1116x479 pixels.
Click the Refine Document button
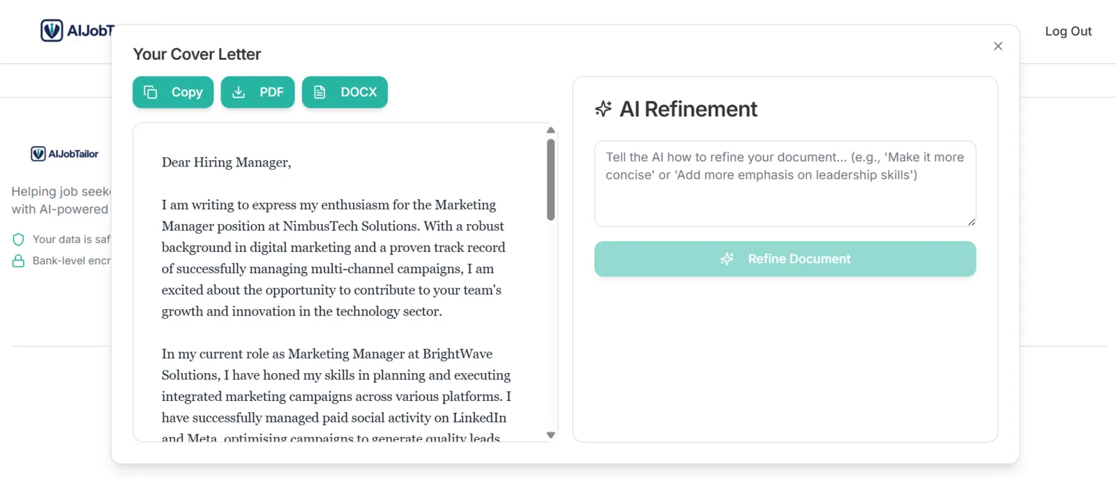pos(785,259)
